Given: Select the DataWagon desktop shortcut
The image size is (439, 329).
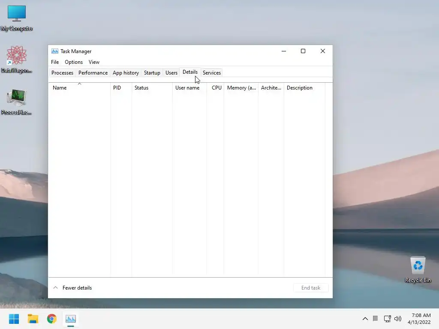Looking at the screenshot, I should pyautogui.click(x=17, y=60).
